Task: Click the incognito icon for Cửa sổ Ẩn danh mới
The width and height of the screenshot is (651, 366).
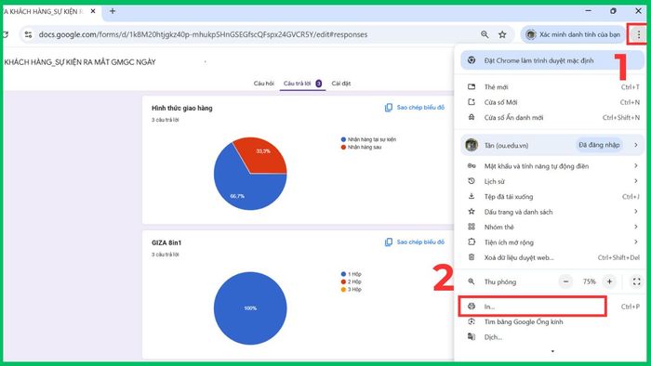Action: [x=472, y=117]
